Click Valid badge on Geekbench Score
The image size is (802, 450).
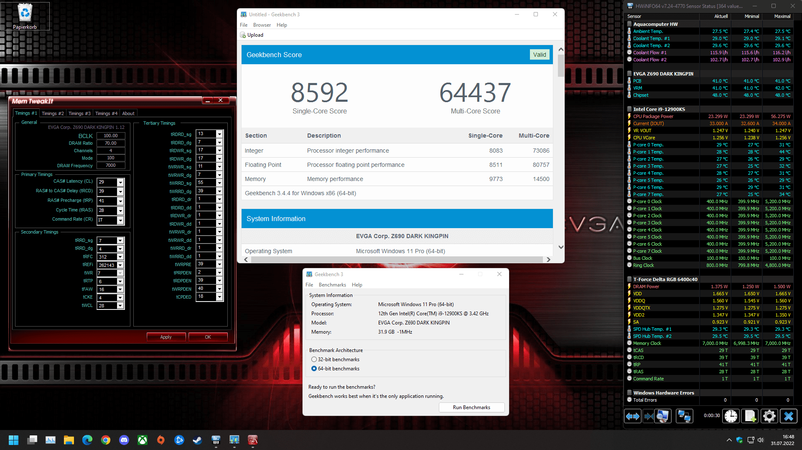point(540,55)
